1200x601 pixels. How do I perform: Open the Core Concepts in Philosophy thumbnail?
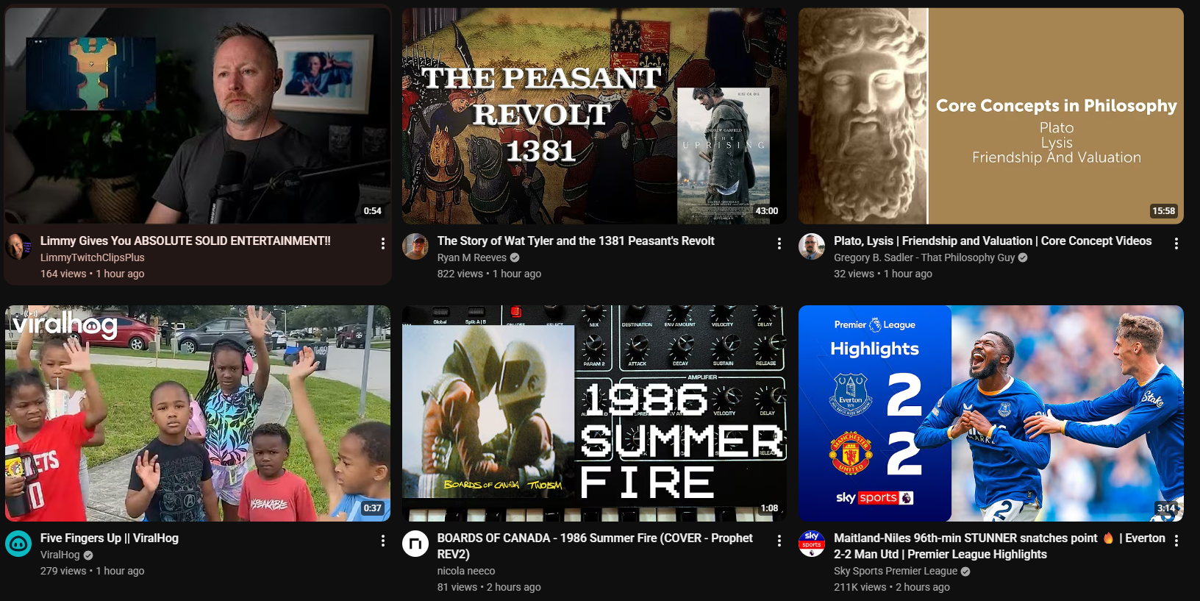point(991,116)
